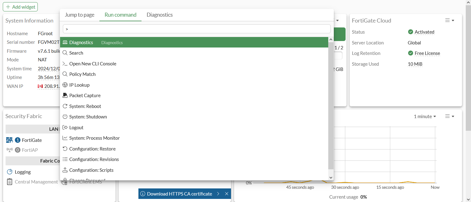Switch to the Jump to page tab
Screen dimensions: 471x202
(x=80, y=14)
